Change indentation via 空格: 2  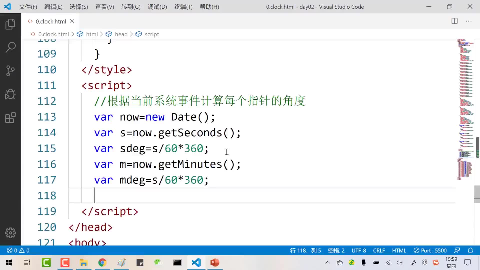point(336,250)
